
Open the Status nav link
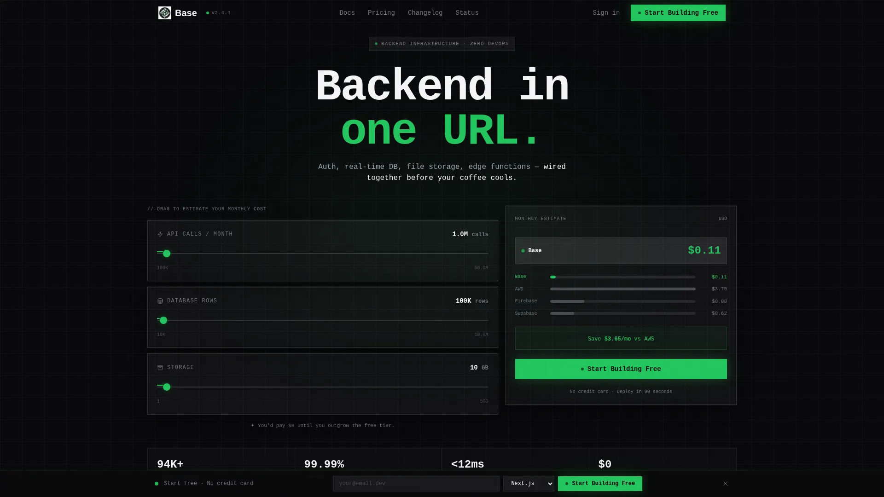tap(467, 13)
